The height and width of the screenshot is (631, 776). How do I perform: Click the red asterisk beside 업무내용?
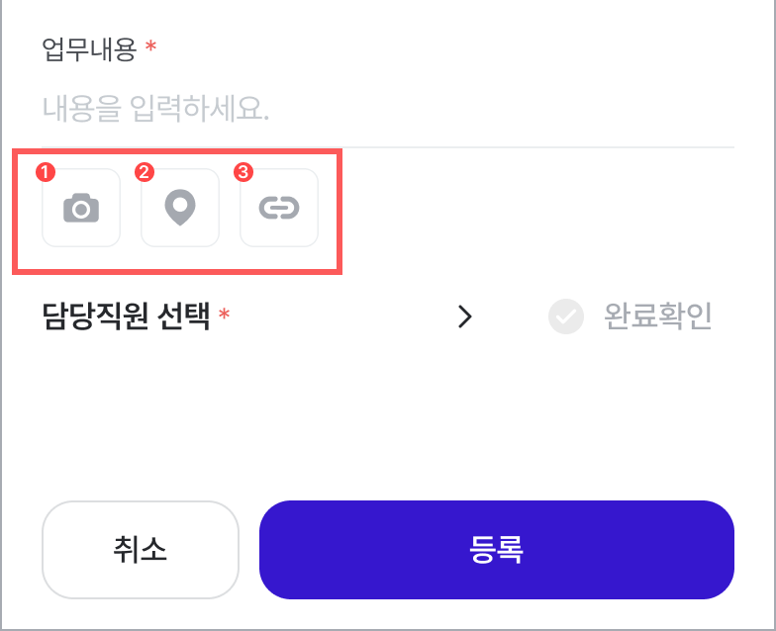click(x=150, y=46)
